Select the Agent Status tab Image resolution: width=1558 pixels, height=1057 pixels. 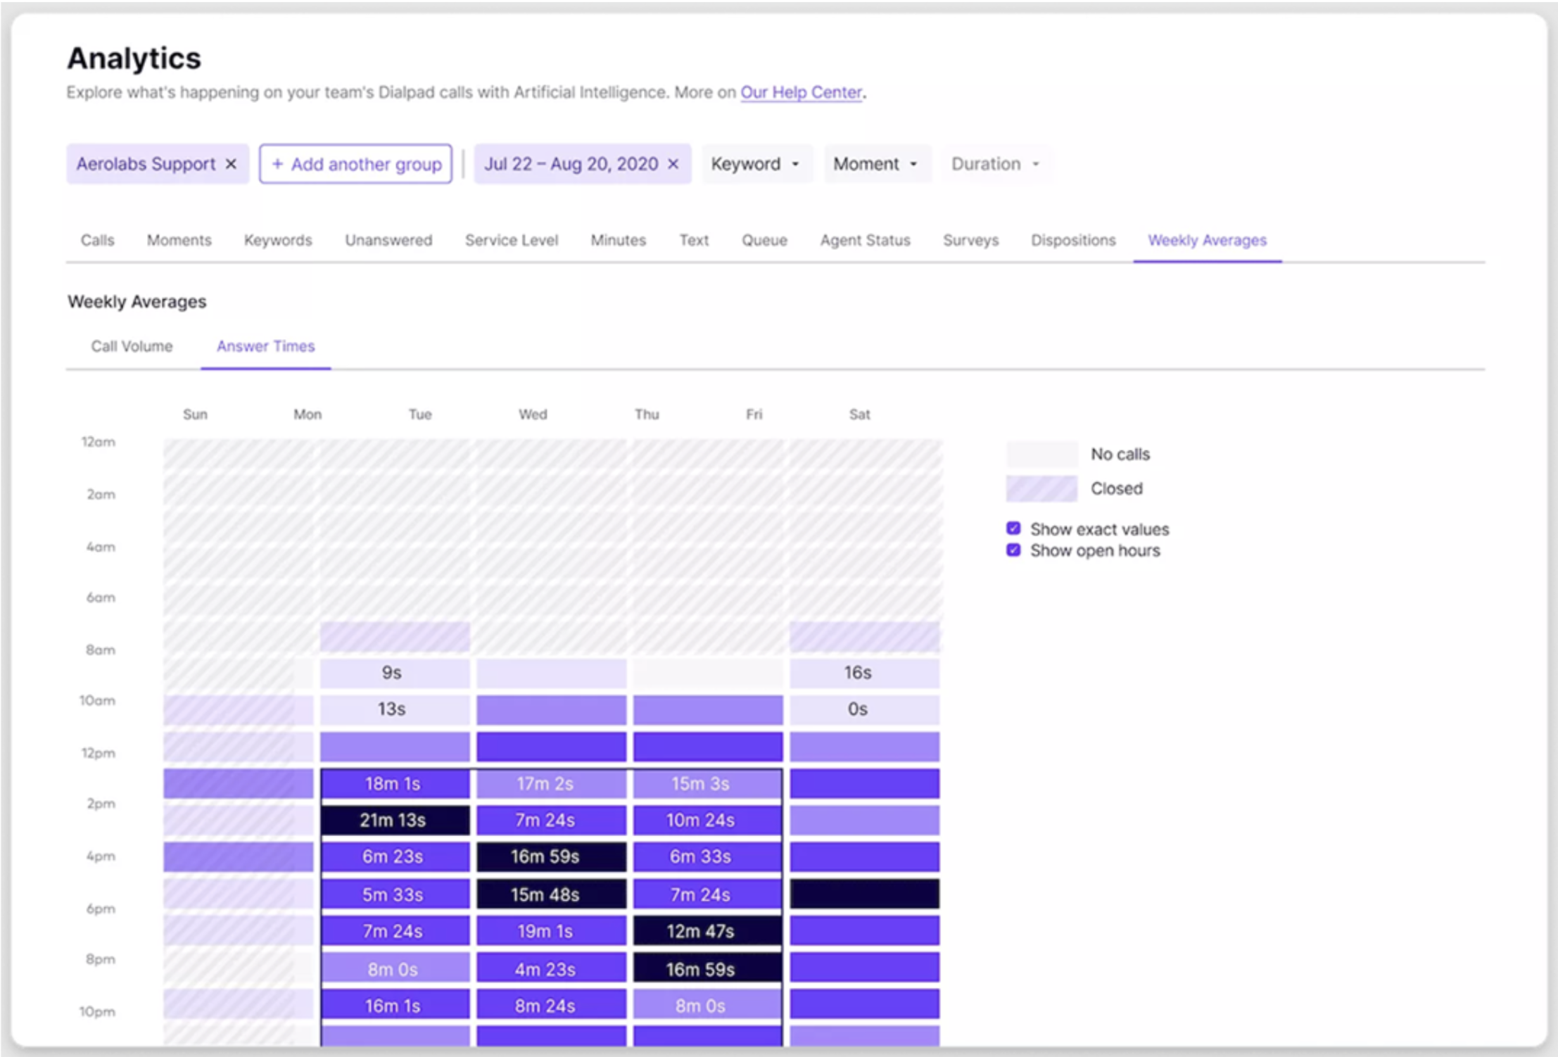point(865,240)
